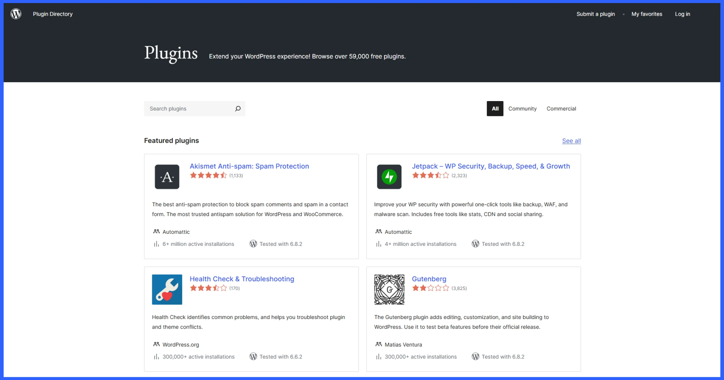Image resolution: width=724 pixels, height=380 pixels.
Task: Open the Akismet plugin icon
Action: pos(167,177)
